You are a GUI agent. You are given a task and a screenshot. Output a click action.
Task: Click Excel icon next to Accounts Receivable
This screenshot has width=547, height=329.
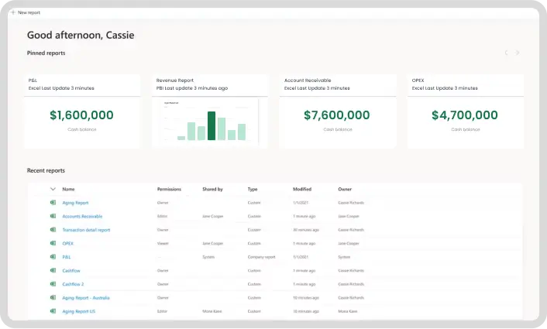[x=53, y=216]
